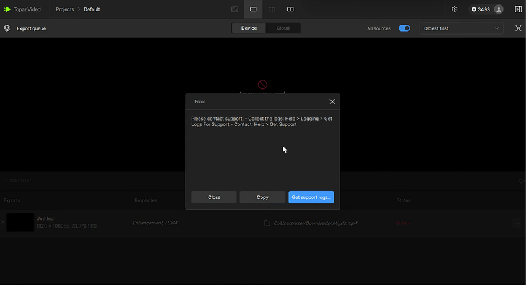This screenshot has height=285, width=526.
Task: Select the single view layout icon
Action: [x=253, y=9]
